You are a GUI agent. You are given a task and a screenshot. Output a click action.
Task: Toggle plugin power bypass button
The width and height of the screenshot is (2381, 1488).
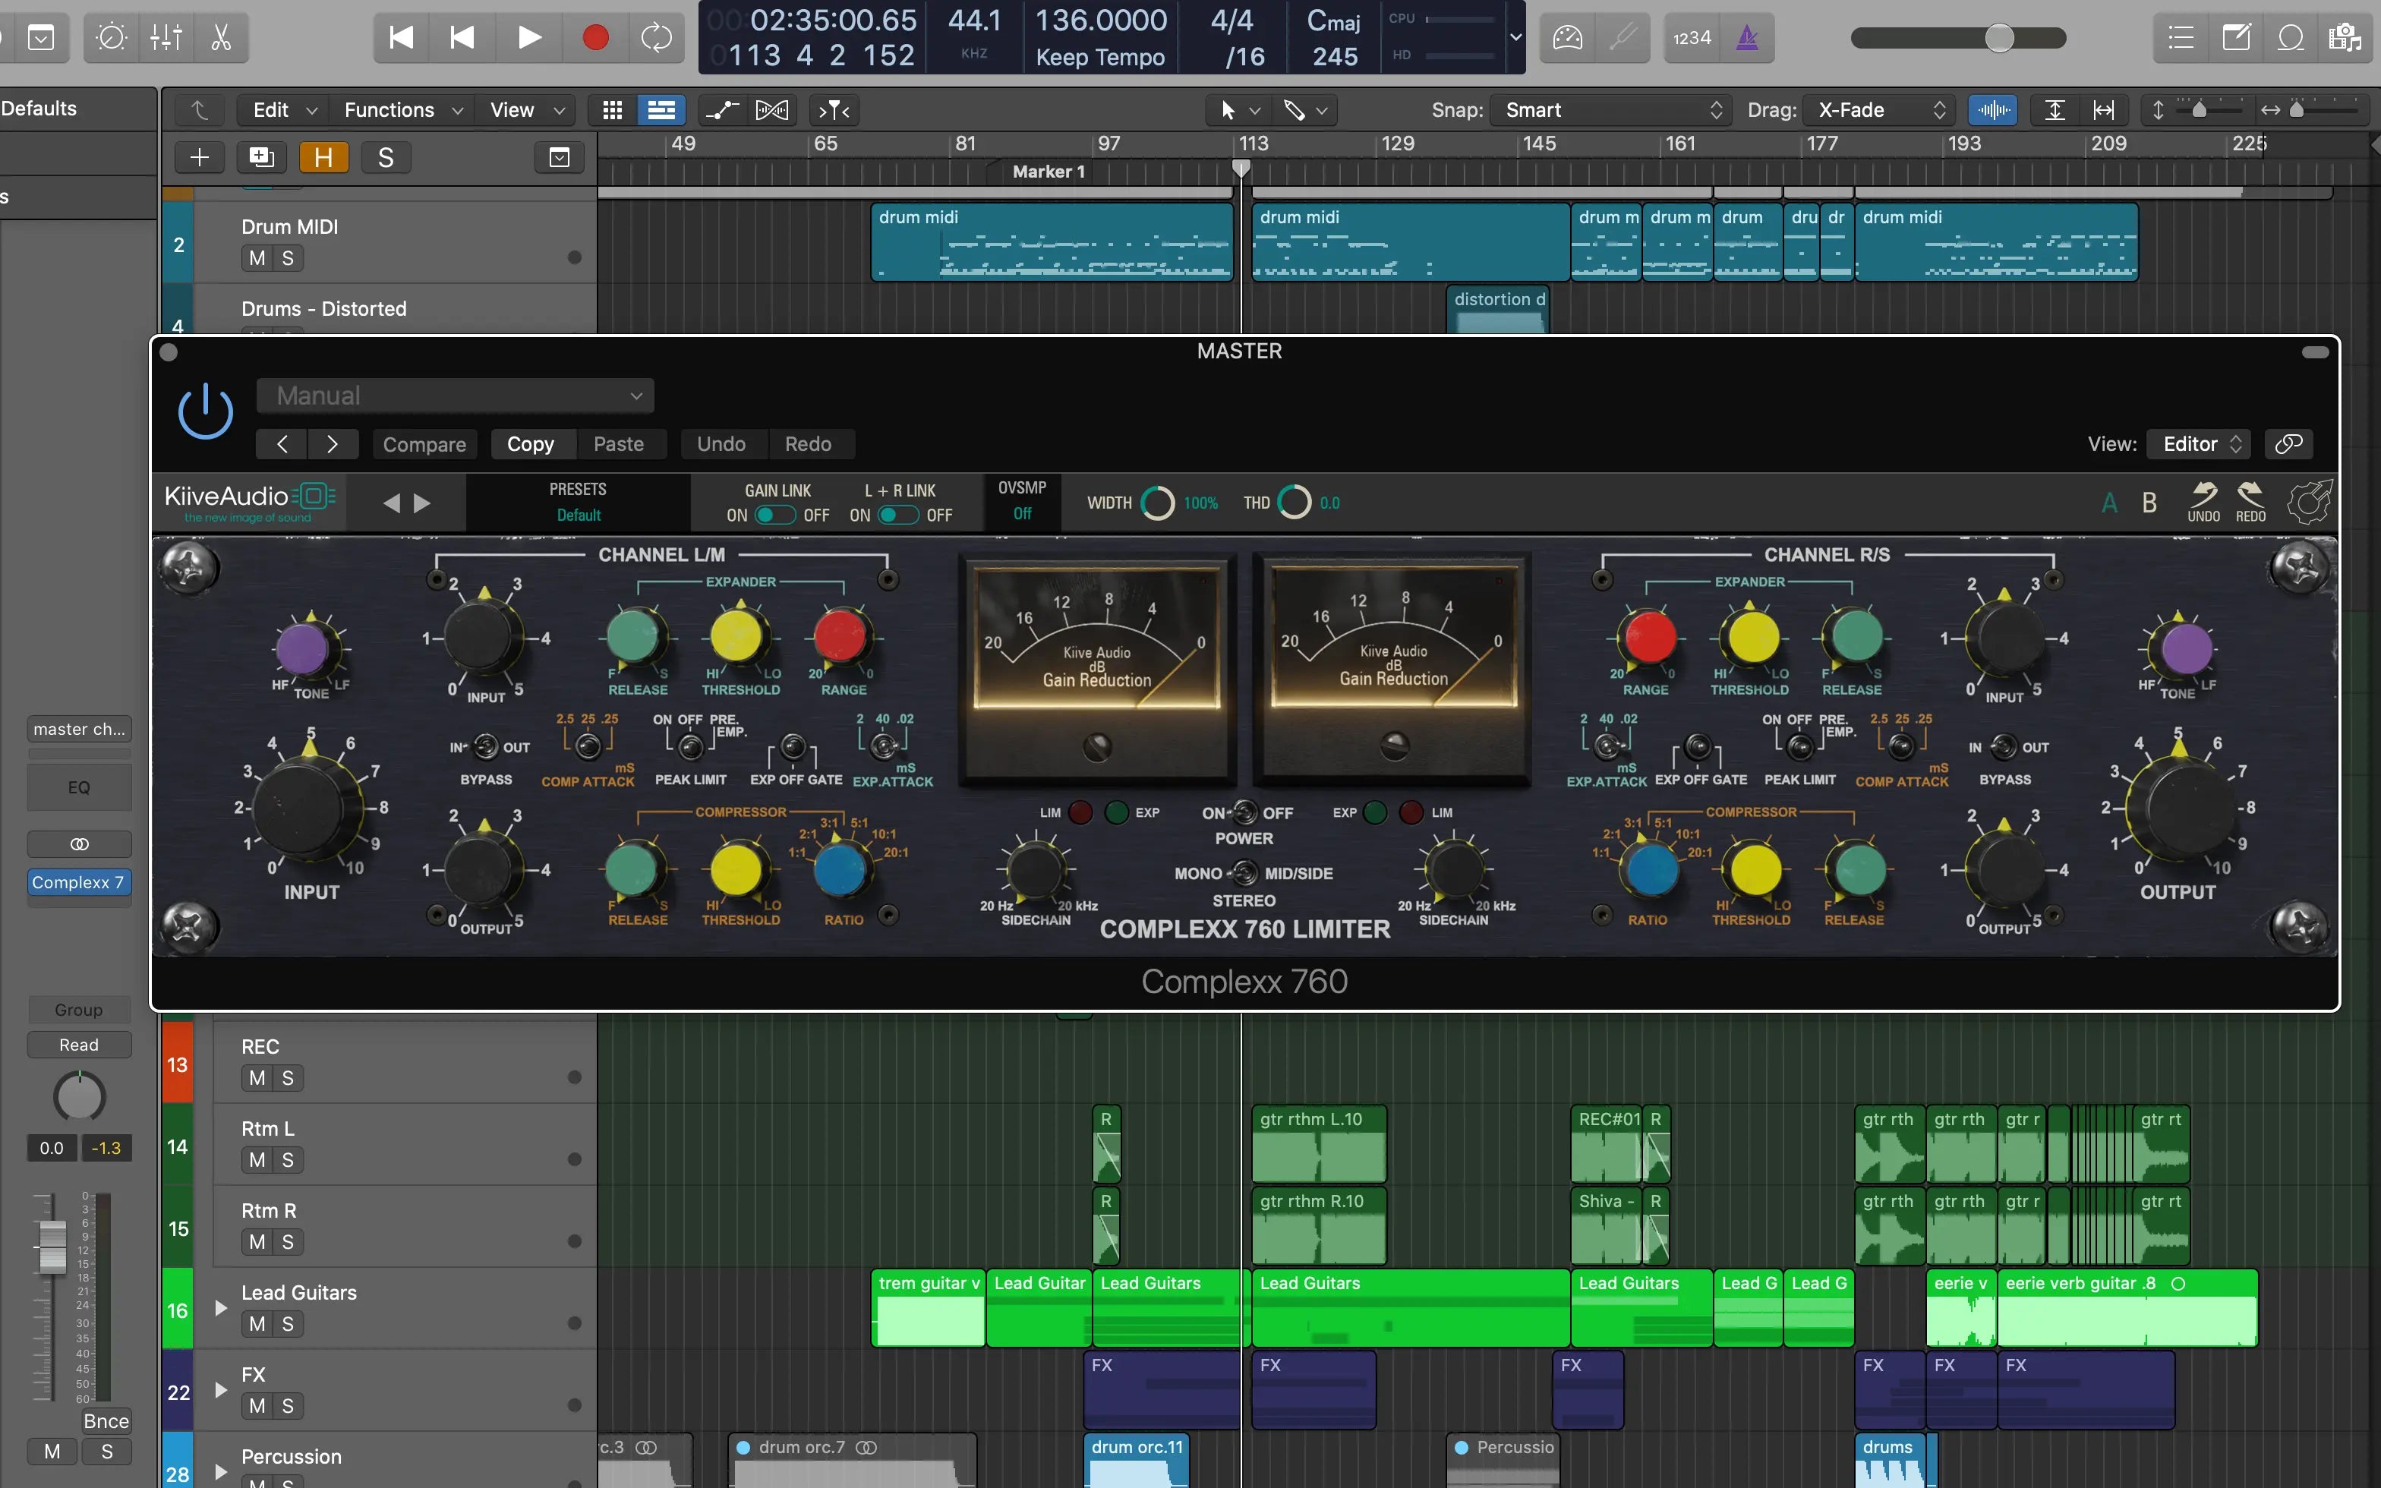205,411
